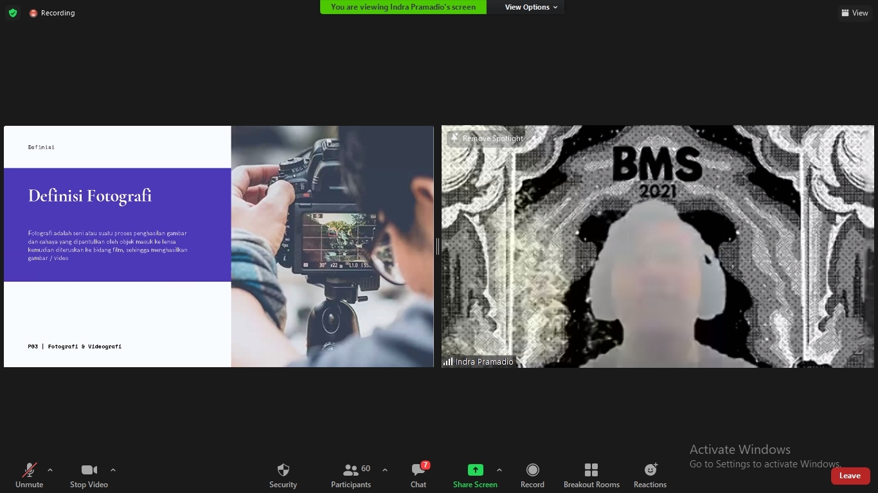This screenshot has height=493, width=878.
Task: Expand share options arrow beside Share Screen
Action: pos(499,470)
